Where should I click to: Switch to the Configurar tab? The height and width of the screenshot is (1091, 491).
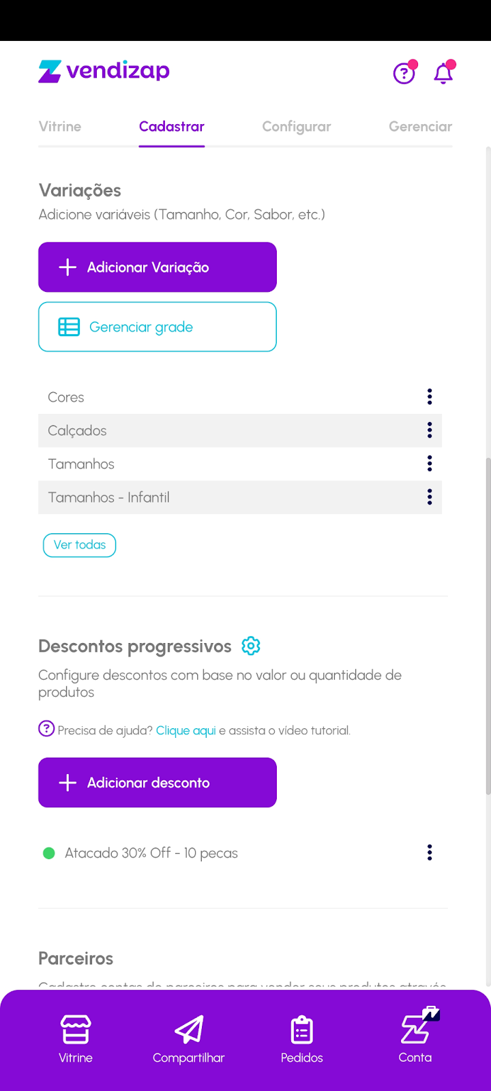pos(297,126)
